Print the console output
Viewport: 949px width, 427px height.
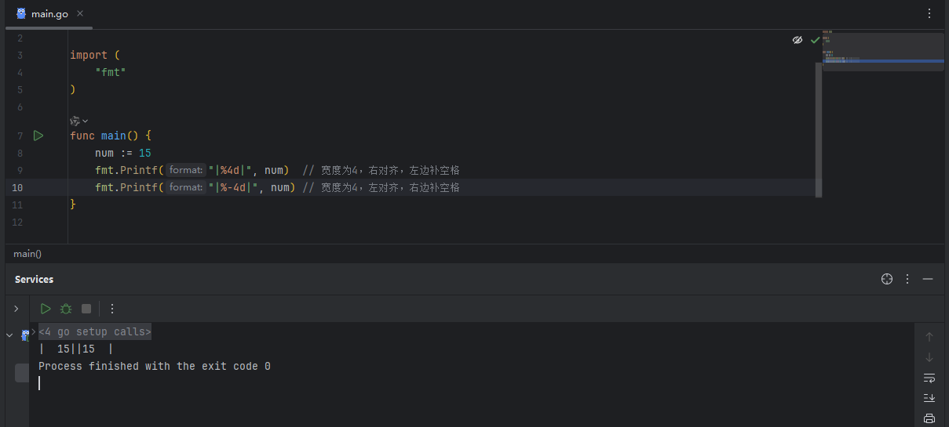click(x=929, y=418)
